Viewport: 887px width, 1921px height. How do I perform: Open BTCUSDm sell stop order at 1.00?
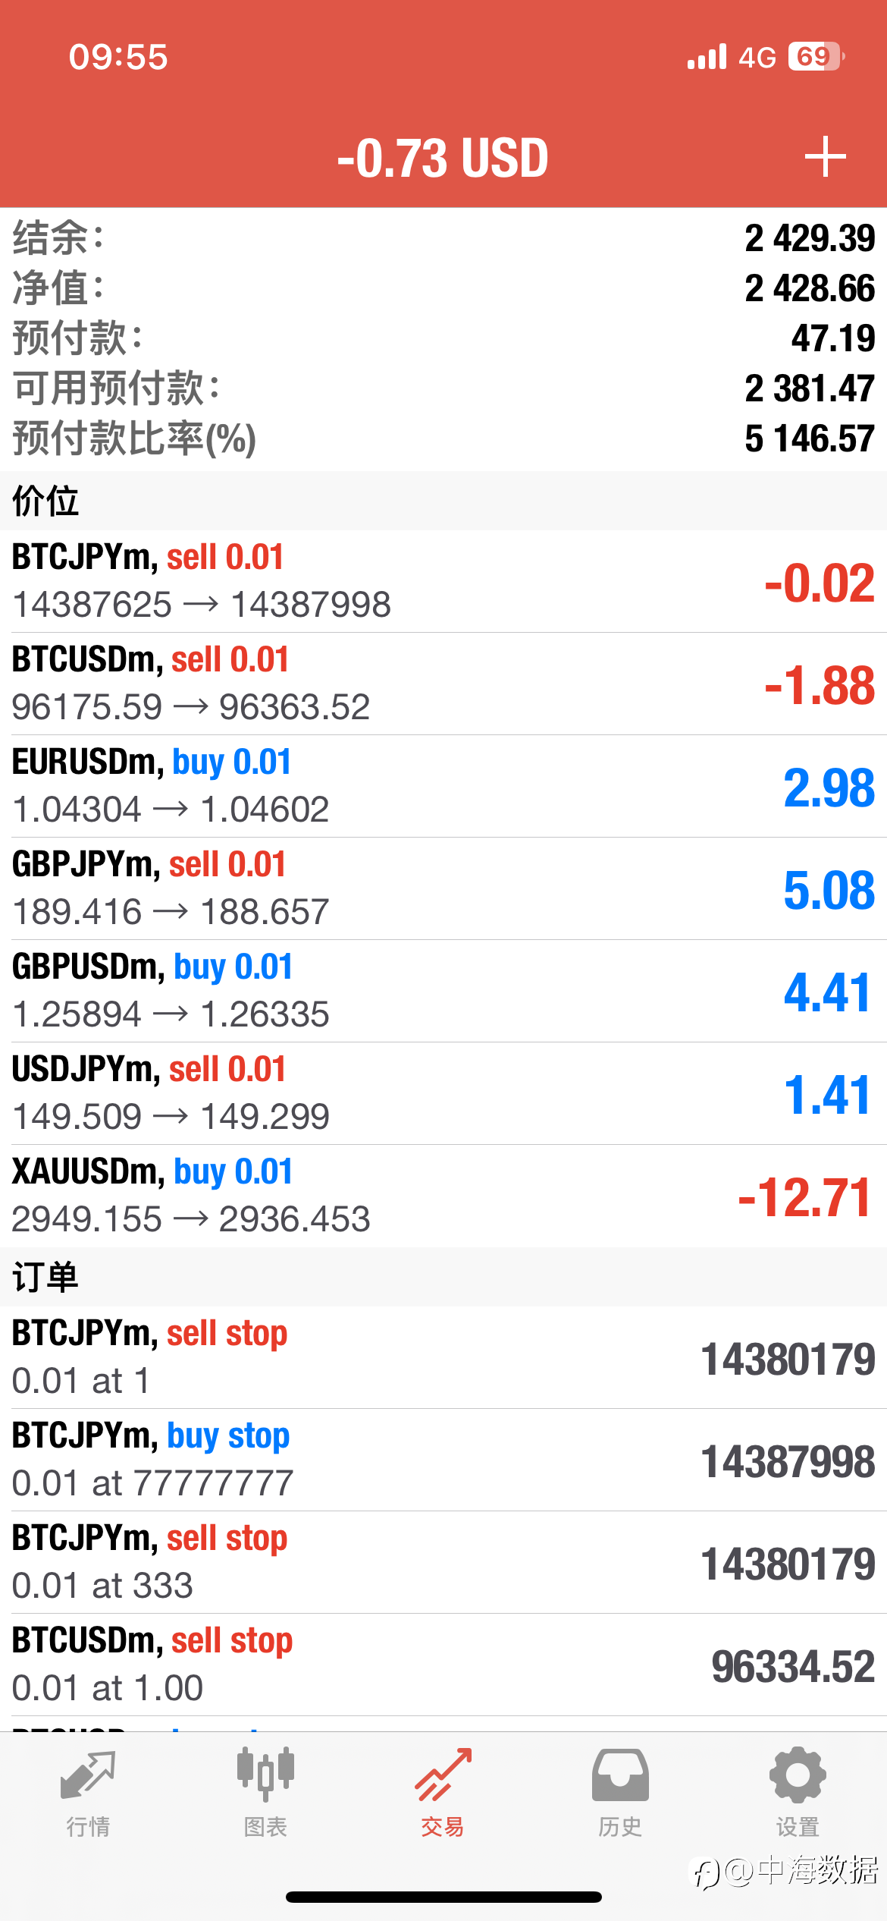pyautogui.click(x=443, y=1665)
